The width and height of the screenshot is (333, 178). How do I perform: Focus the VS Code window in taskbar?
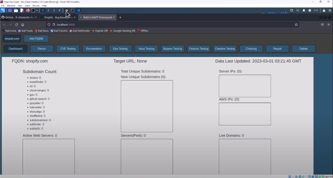tap(78, 10)
